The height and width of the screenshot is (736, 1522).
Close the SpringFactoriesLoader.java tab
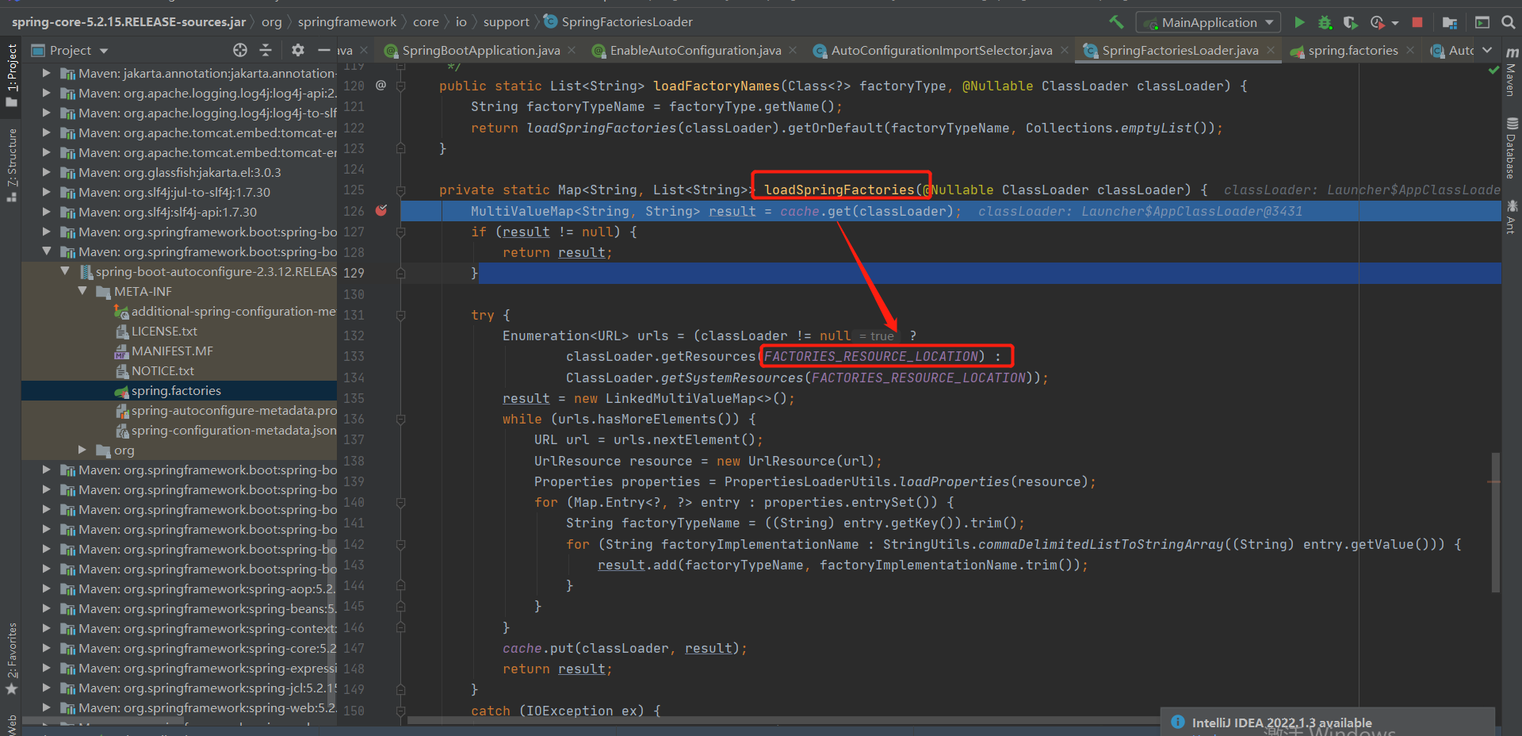pos(1272,50)
